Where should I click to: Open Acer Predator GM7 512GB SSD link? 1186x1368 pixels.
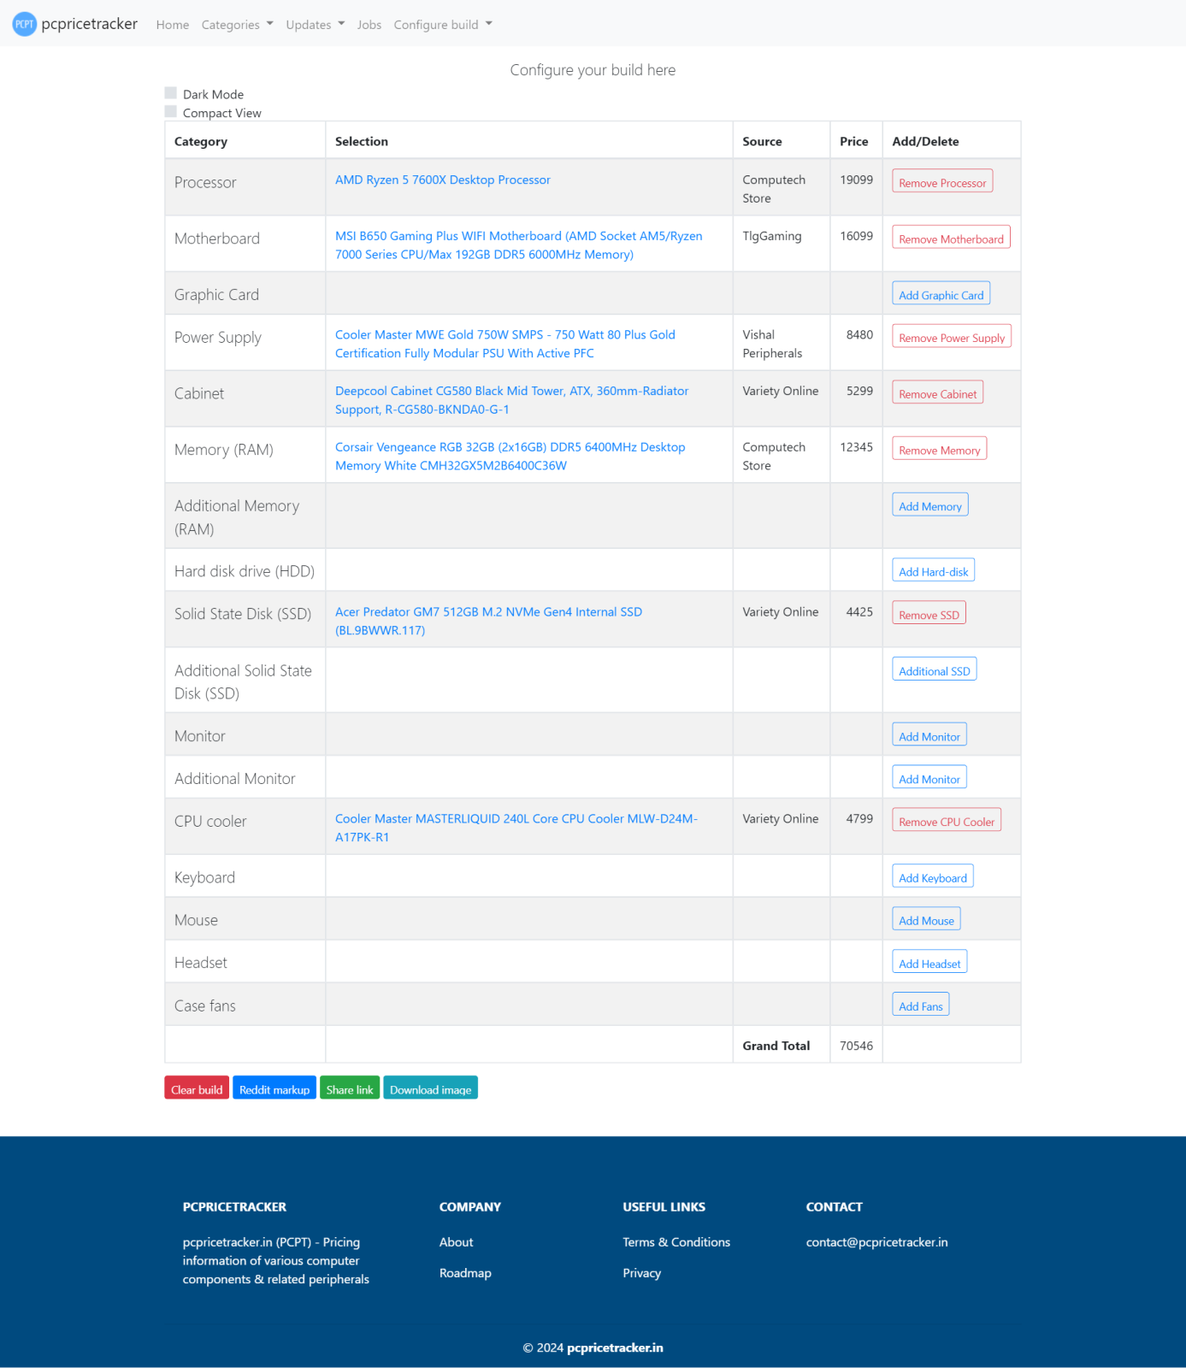488,622
